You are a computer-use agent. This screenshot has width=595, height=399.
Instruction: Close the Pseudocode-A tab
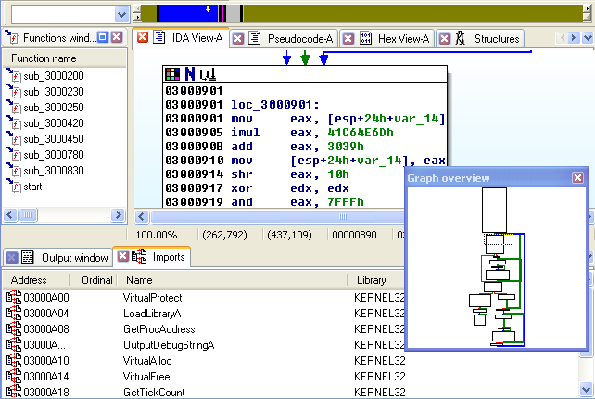pos(238,38)
